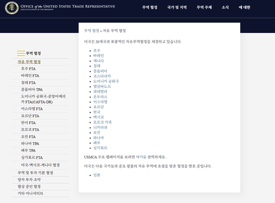275x203 pixels.
Task: Select 칠레 FTA in the sidebar
Action: pos(28,83)
